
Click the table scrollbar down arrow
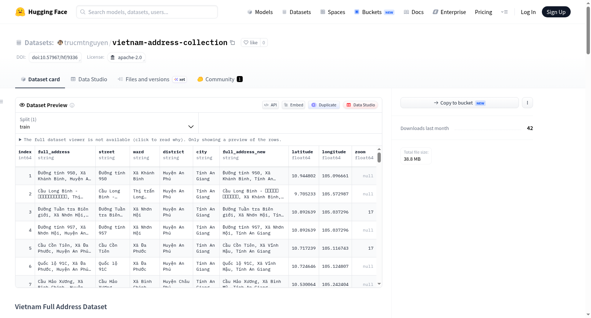(379, 284)
